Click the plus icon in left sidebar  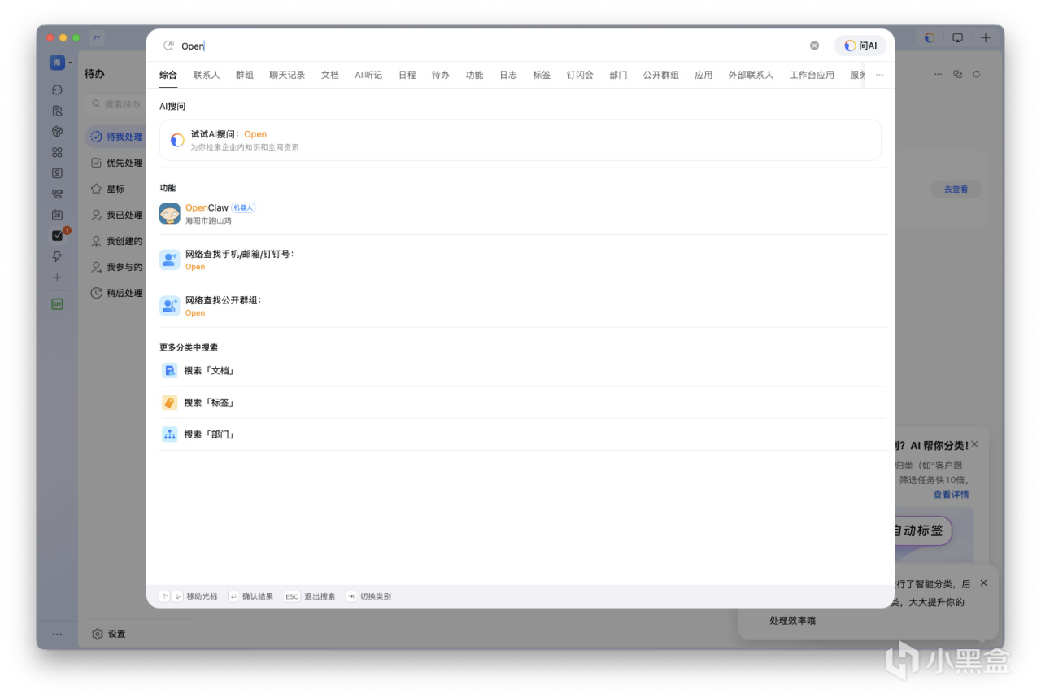tap(57, 277)
